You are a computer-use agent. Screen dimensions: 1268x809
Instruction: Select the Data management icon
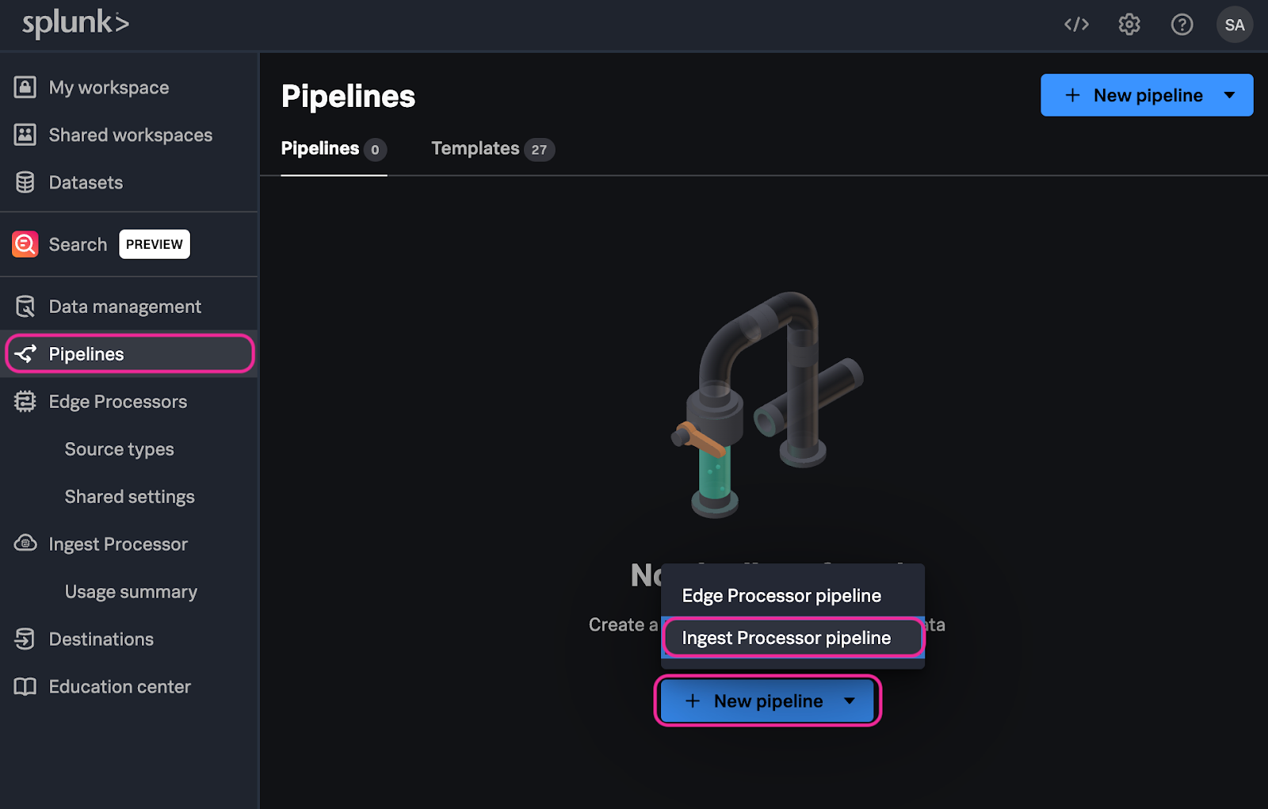[x=25, y=306]
